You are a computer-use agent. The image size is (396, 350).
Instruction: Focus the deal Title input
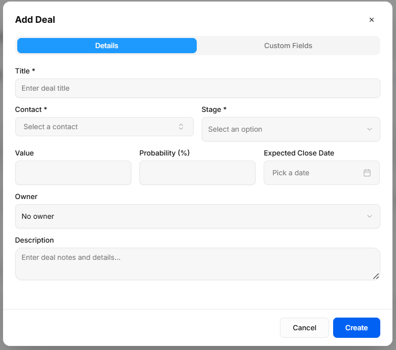click(x=198, y=88)
